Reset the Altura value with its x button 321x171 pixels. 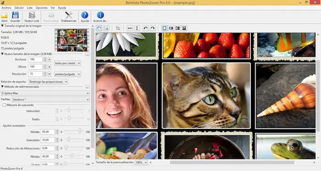(x=50, y=67)
